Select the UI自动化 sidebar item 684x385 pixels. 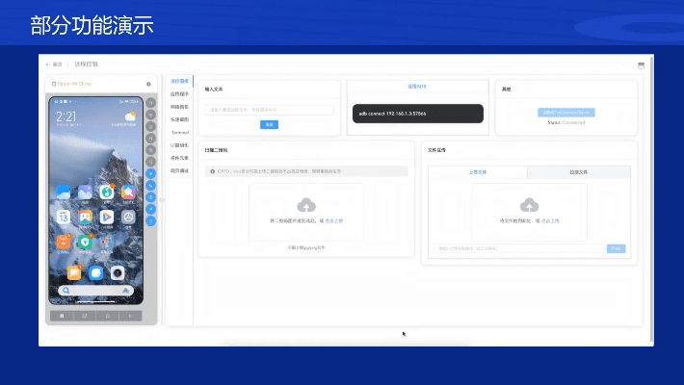pyautogui.click(x=180, y=144)
